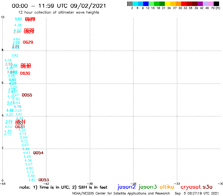Click the green 'jason3' satellite label
Image resolution: width=223 pixels, height=196 pixels.
(148, 187)
